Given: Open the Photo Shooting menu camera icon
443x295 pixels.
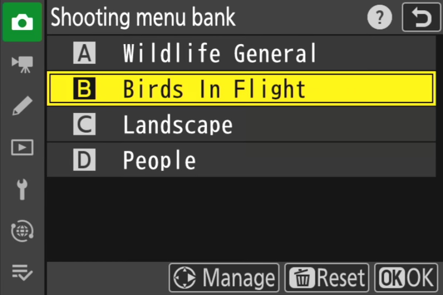Looking at the screenshot, I should point(22,22).
